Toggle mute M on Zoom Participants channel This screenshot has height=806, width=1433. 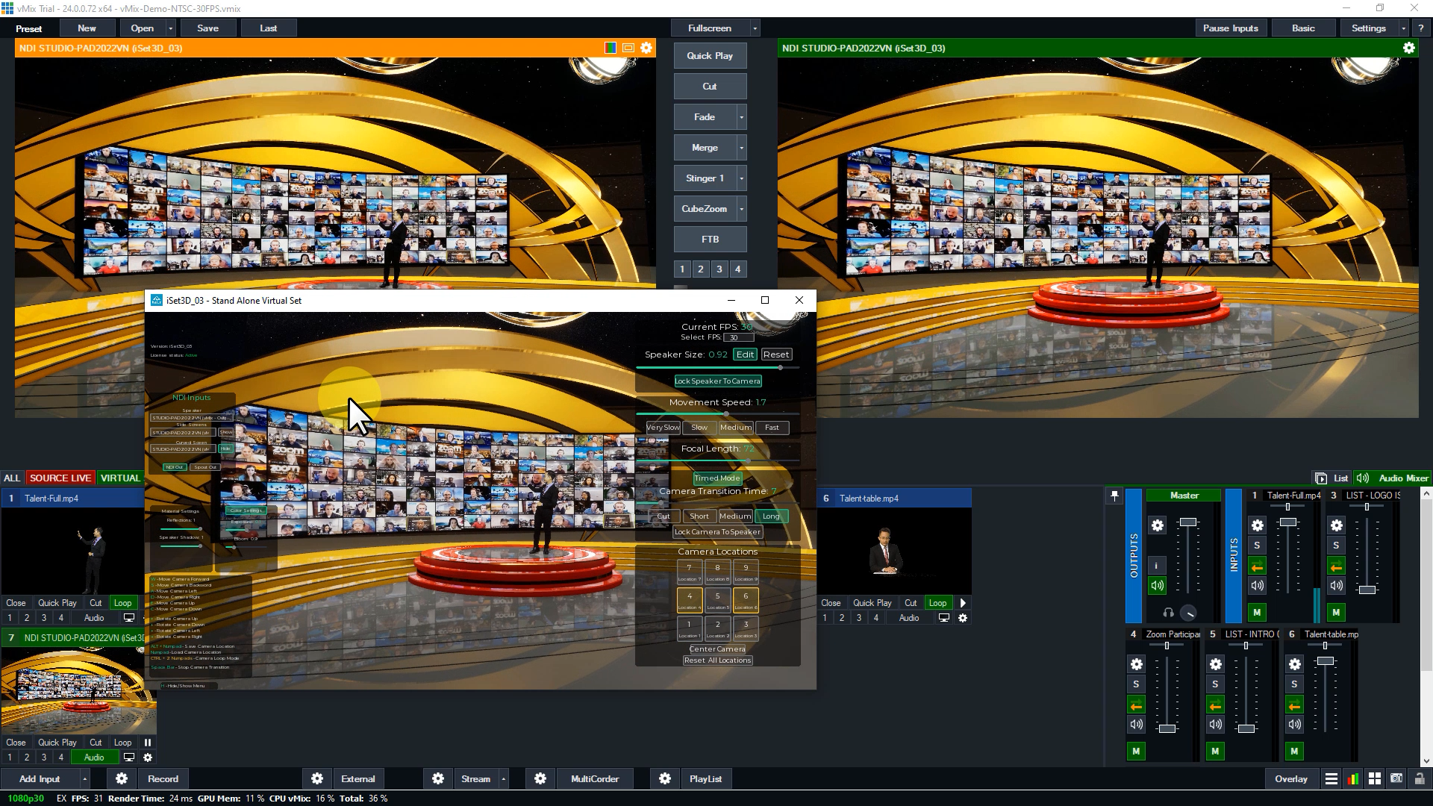[x=1136, y=751]
